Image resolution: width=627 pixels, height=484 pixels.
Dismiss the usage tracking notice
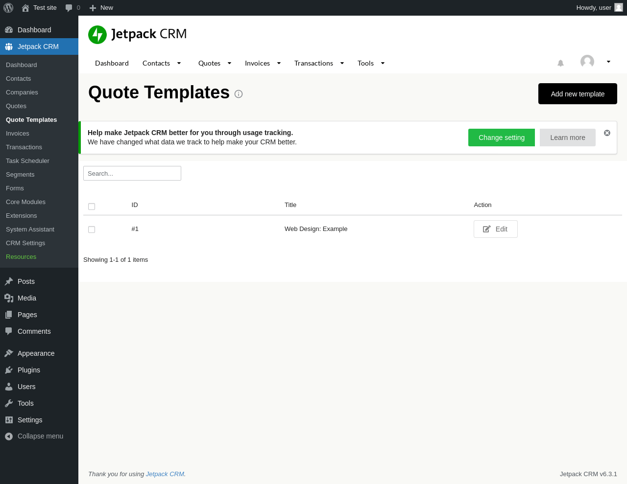click(607, 133)
